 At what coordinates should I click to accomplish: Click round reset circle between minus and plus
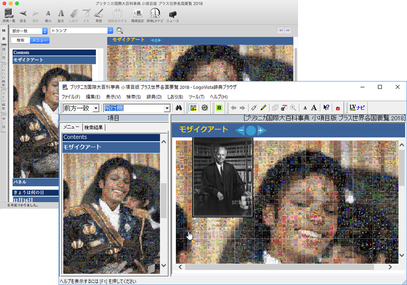tap(251, 130)
